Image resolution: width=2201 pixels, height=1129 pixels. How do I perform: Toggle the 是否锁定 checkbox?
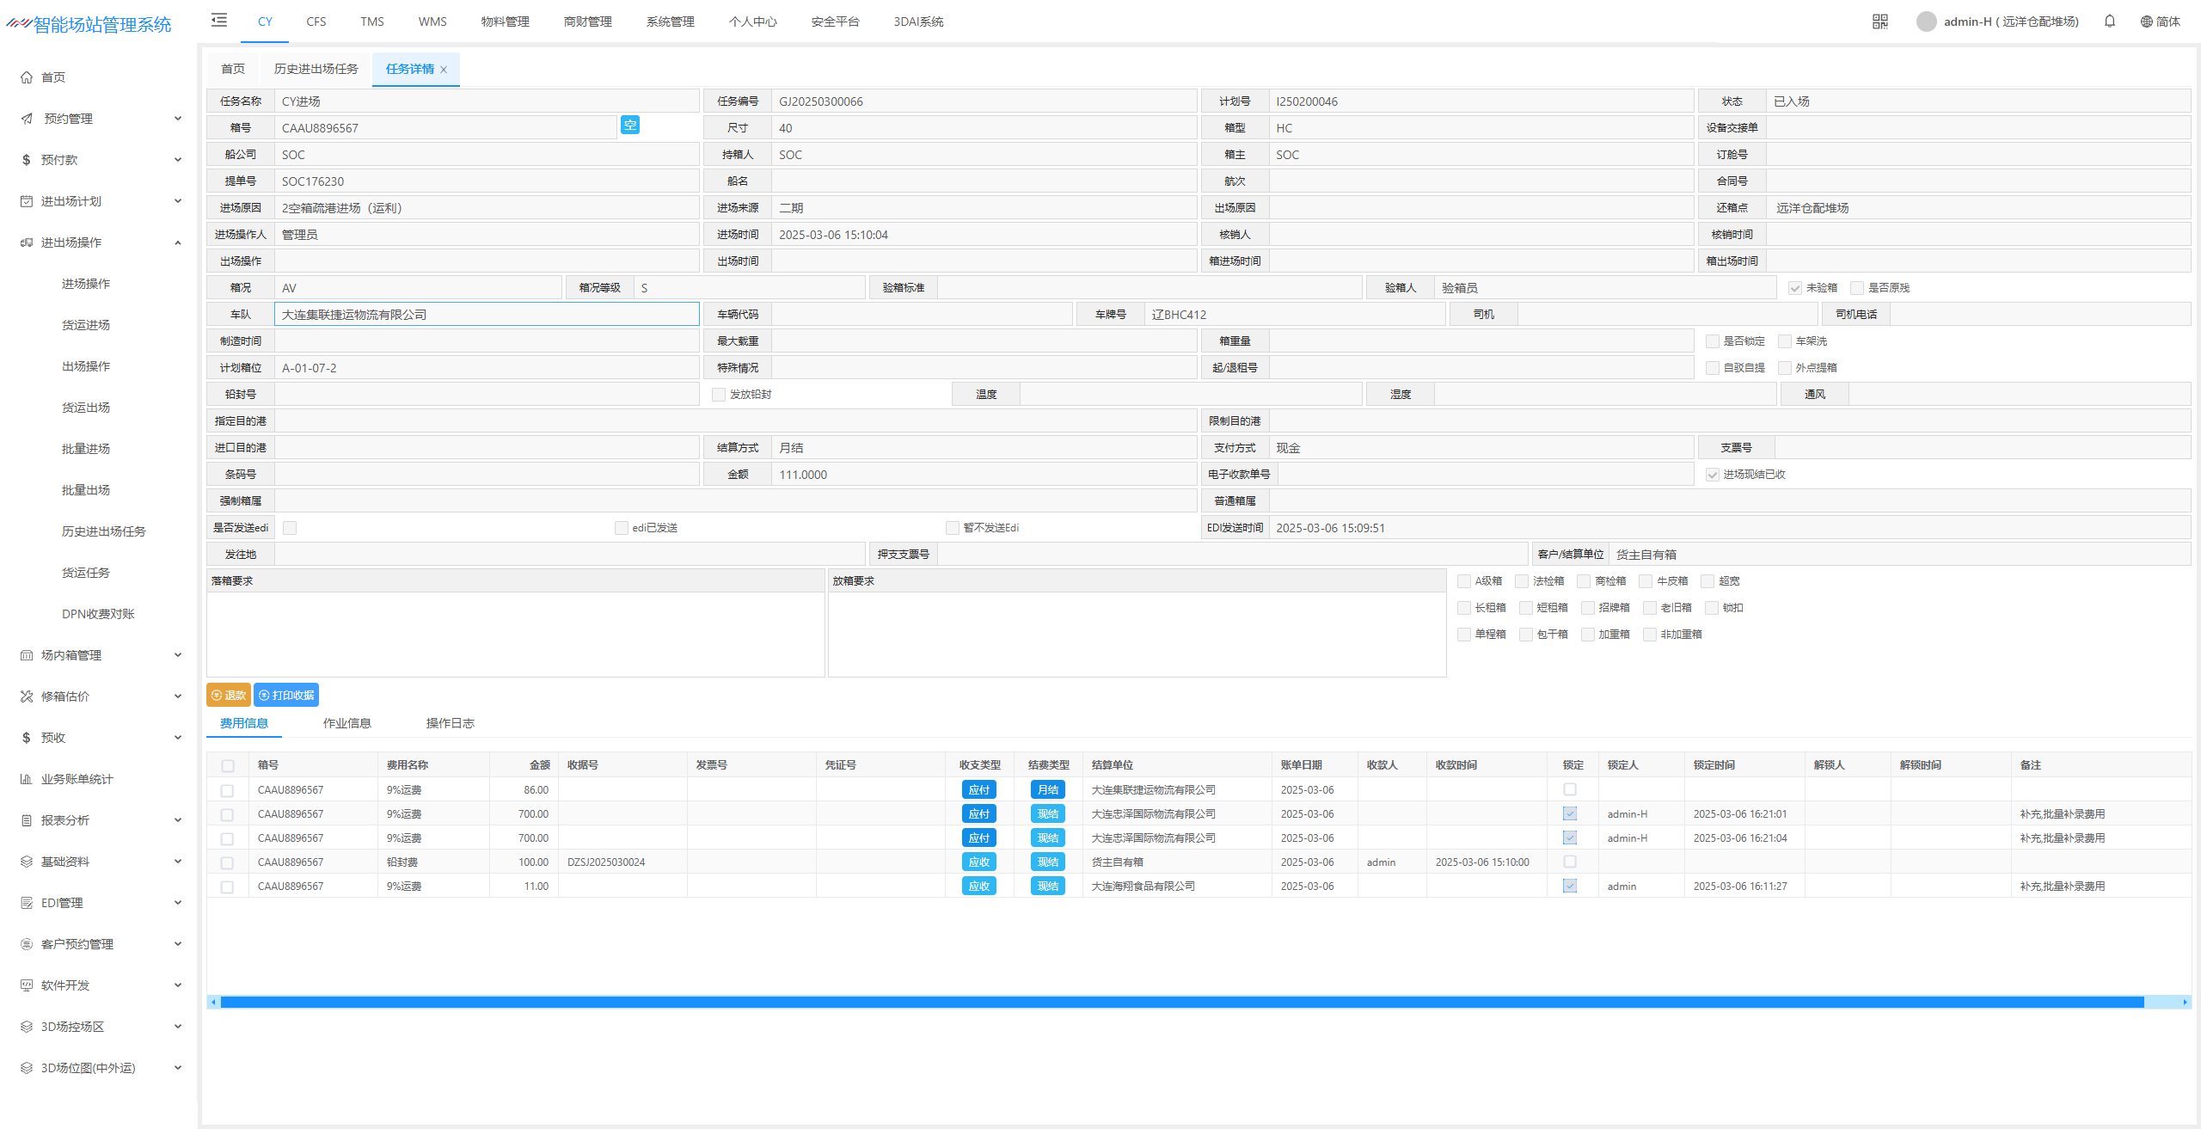[x=1712, y=341]
